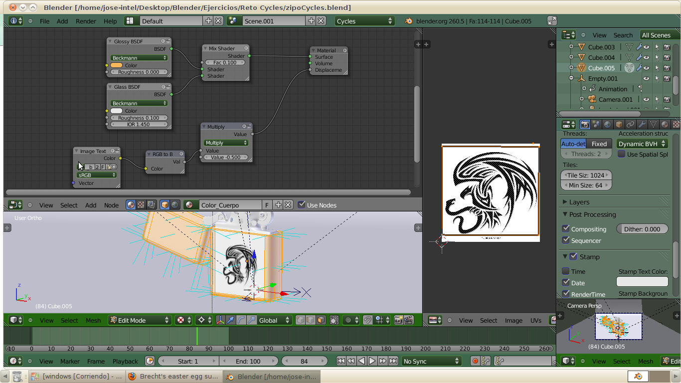
Task: Open the Object properties cube icon
Action: pyautogui.click(x=619, y=125)
